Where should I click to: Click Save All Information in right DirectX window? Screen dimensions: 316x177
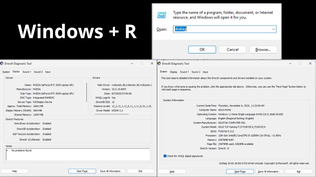[x=269, y=171]
